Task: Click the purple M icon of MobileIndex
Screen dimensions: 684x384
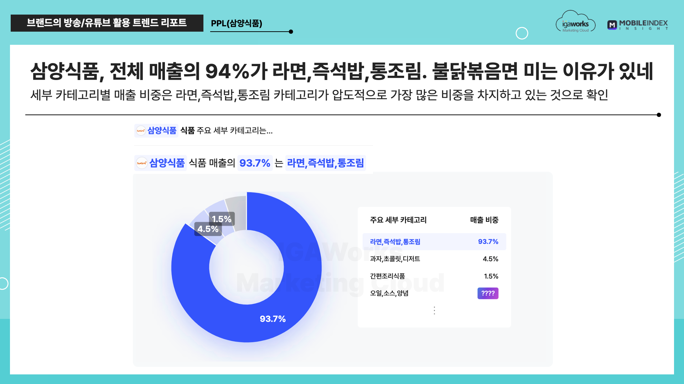Action: (612, 25)
